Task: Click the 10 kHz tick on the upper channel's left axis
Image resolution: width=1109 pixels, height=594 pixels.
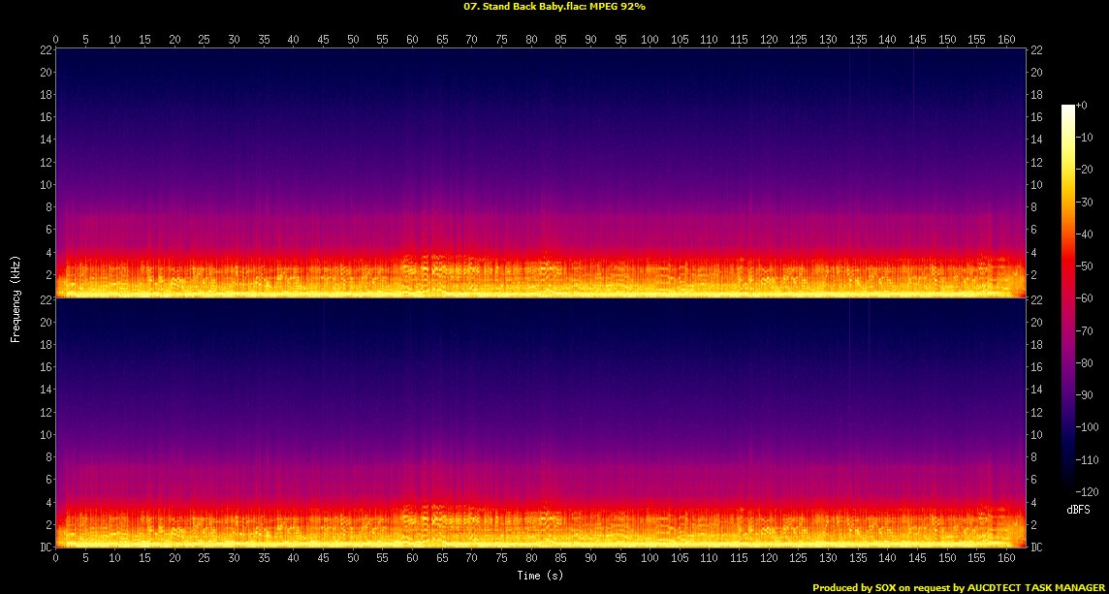Action: pyautogui.click(x=44, y=185)
